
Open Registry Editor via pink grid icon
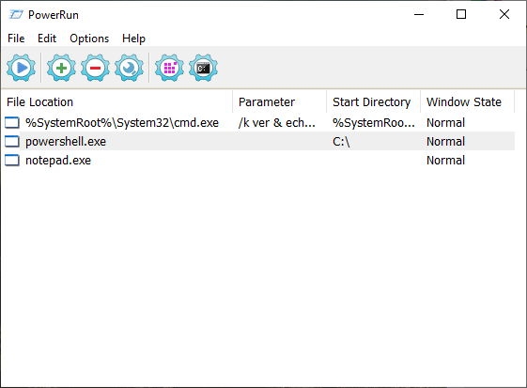click(x=169, y=68)
